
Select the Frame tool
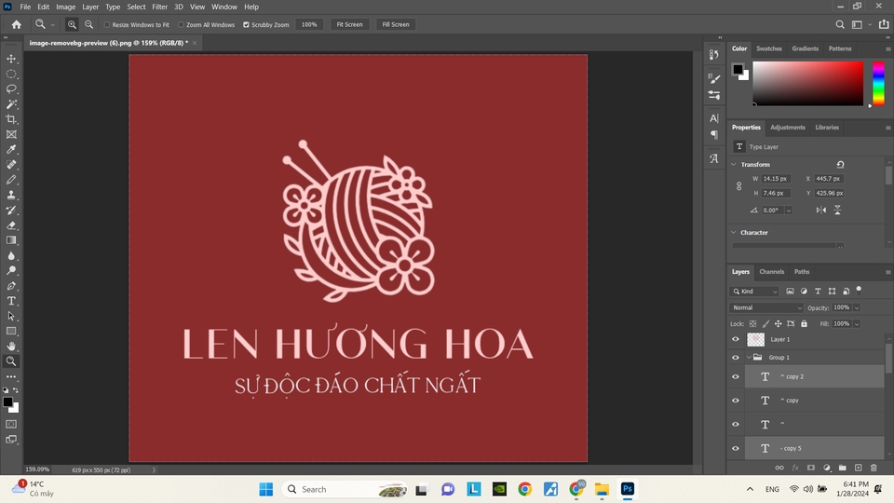(x=11, y=134)
